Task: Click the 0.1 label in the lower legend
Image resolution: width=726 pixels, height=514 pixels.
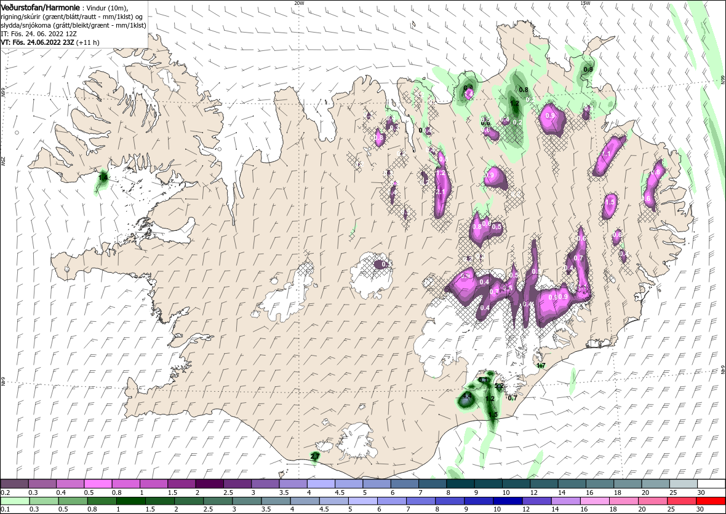Action: [x=6, y=510]
